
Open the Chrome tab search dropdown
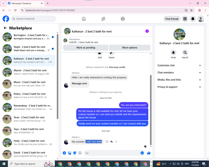click(3, 3)
